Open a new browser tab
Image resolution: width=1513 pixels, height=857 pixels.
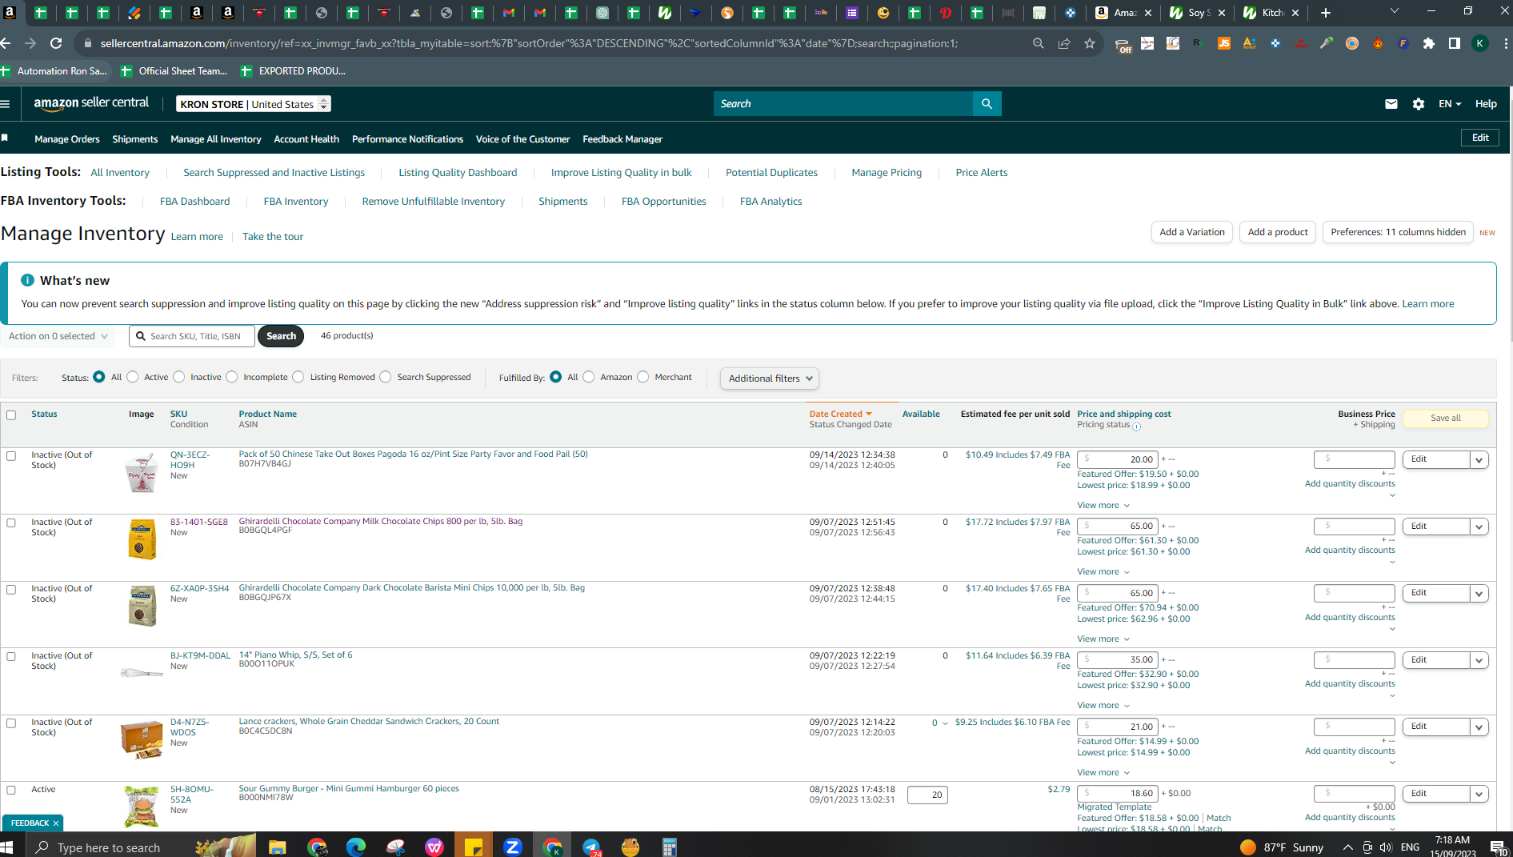click(1326, 13)
